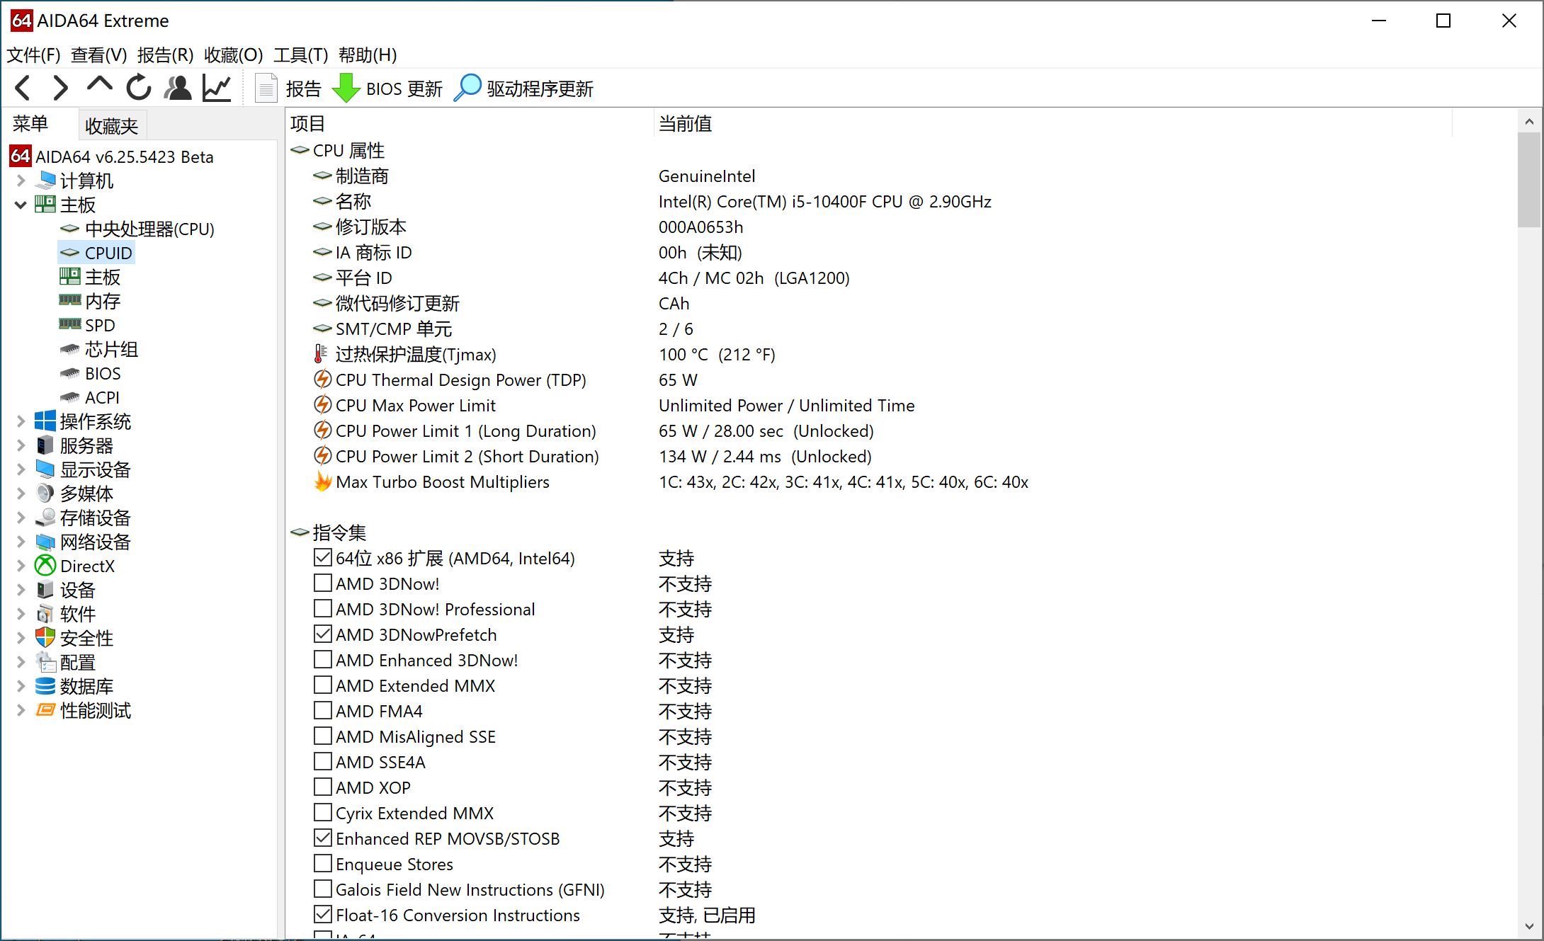Viewport: 1544px width, 941px height.
Task: Select the SPD item in the sidebar
Action: (100, 324)
